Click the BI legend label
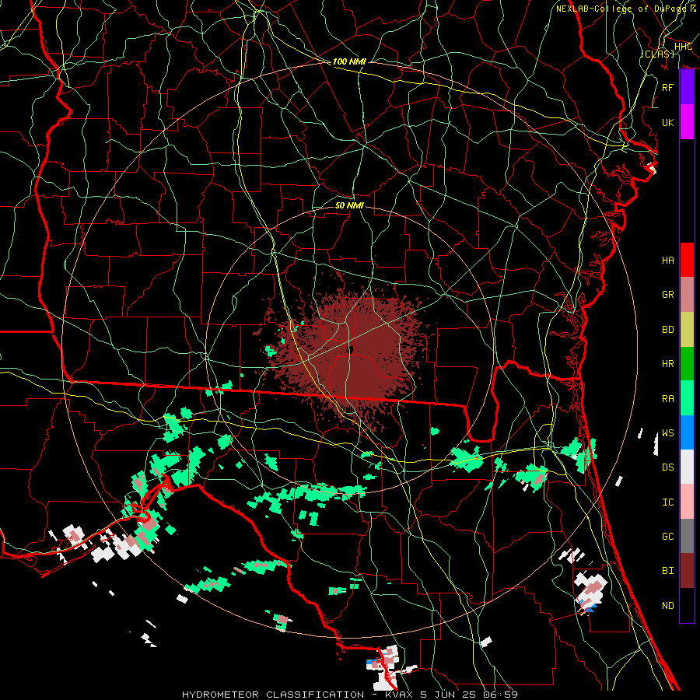The width and height of the screenshot is (700, 700). 668,571
